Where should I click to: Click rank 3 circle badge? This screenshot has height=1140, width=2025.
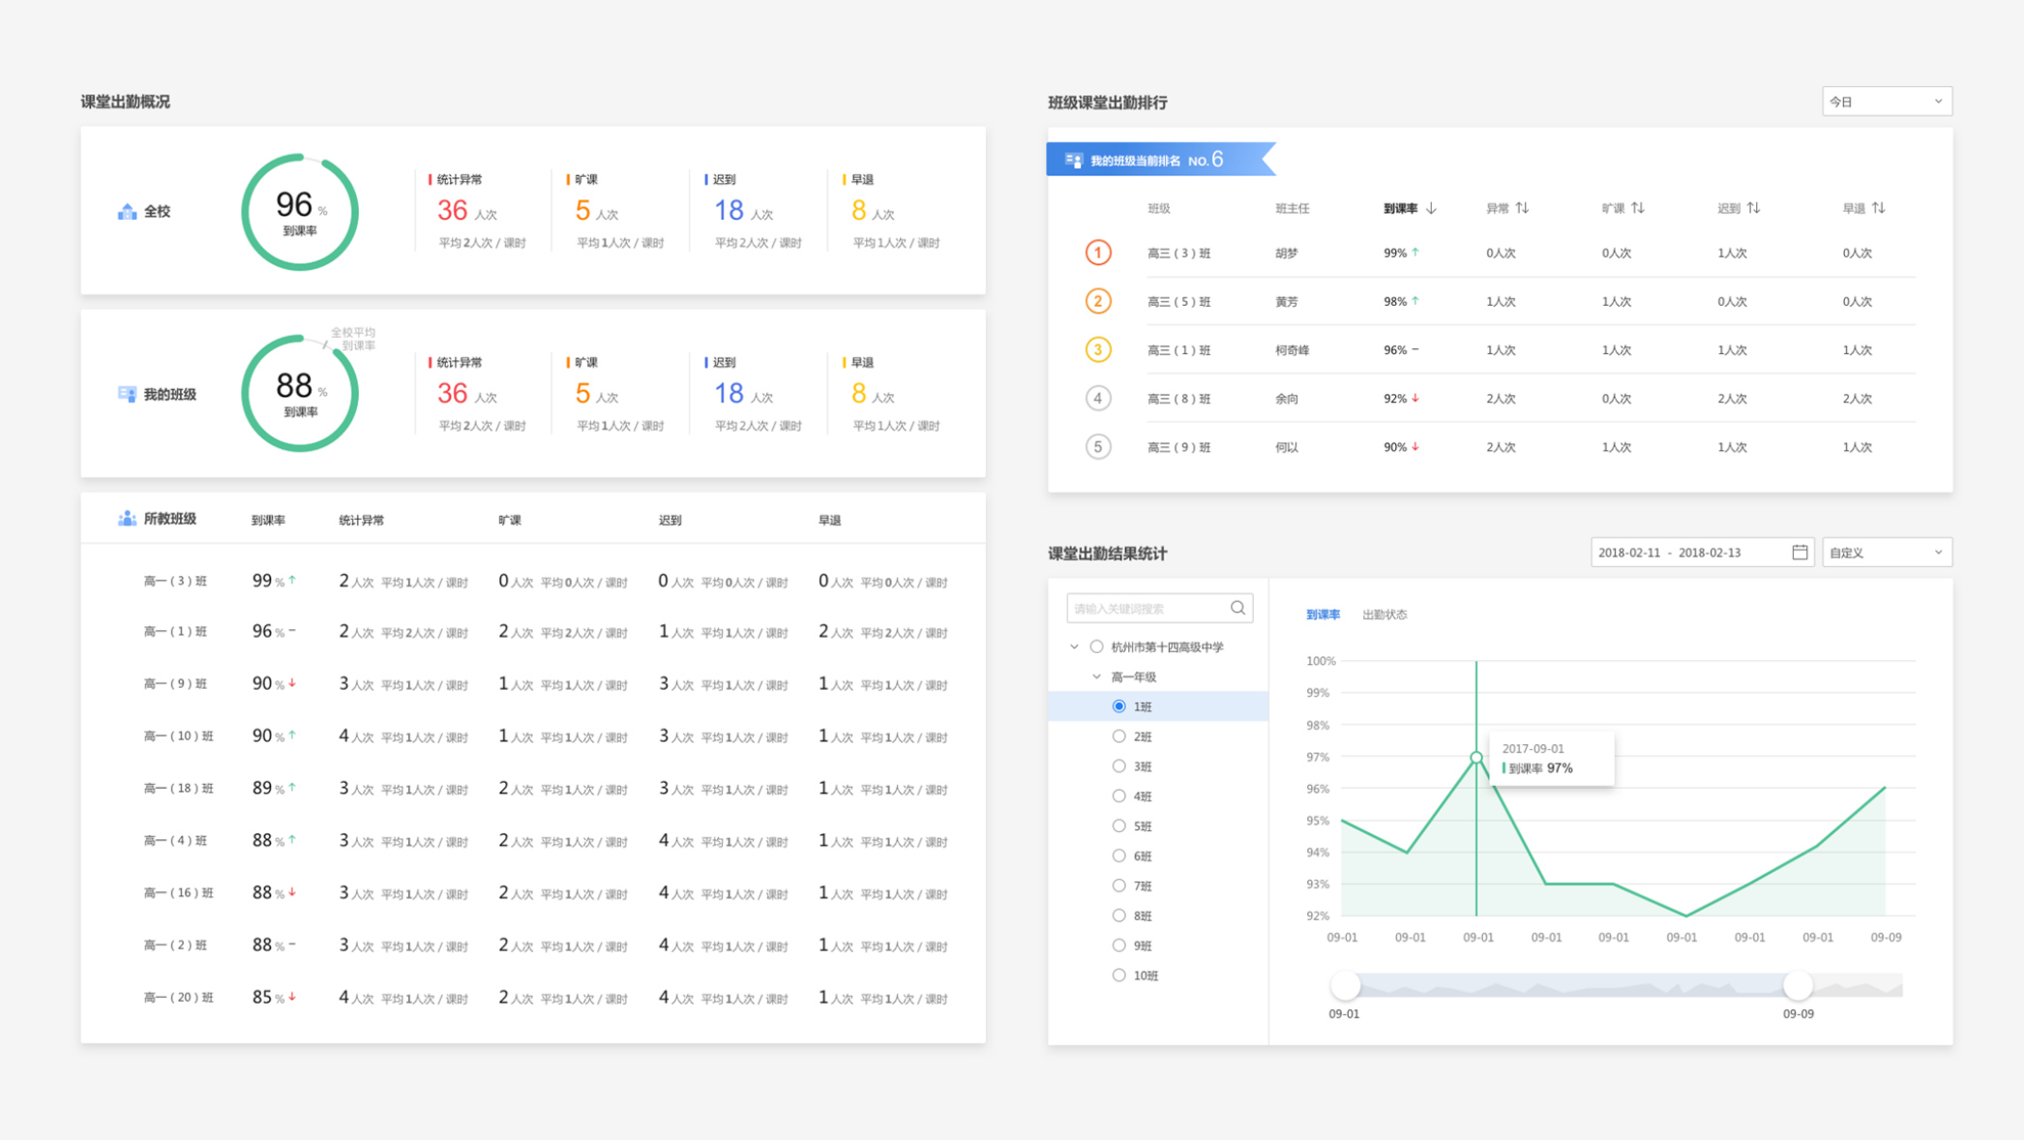1097,349
